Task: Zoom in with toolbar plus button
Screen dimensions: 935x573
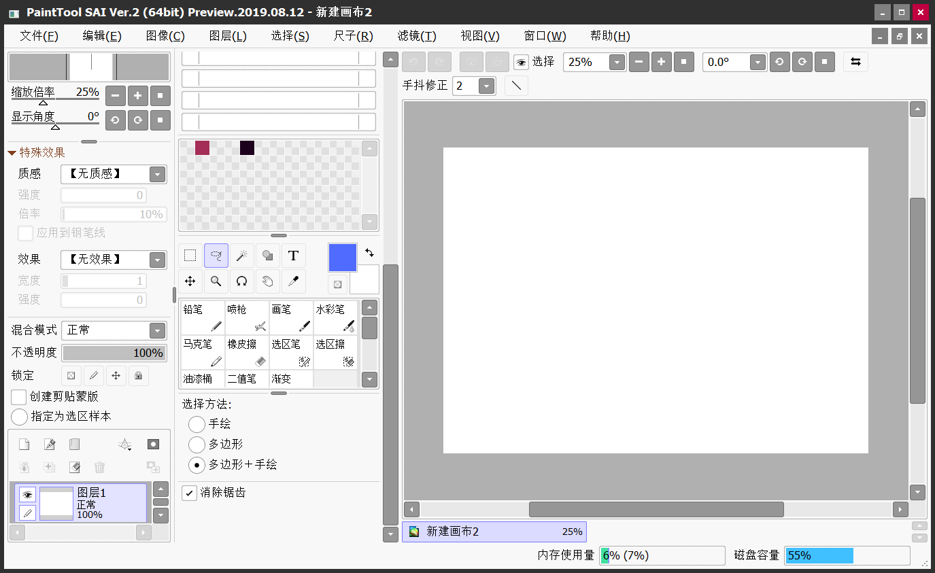Action: [662, 62]
